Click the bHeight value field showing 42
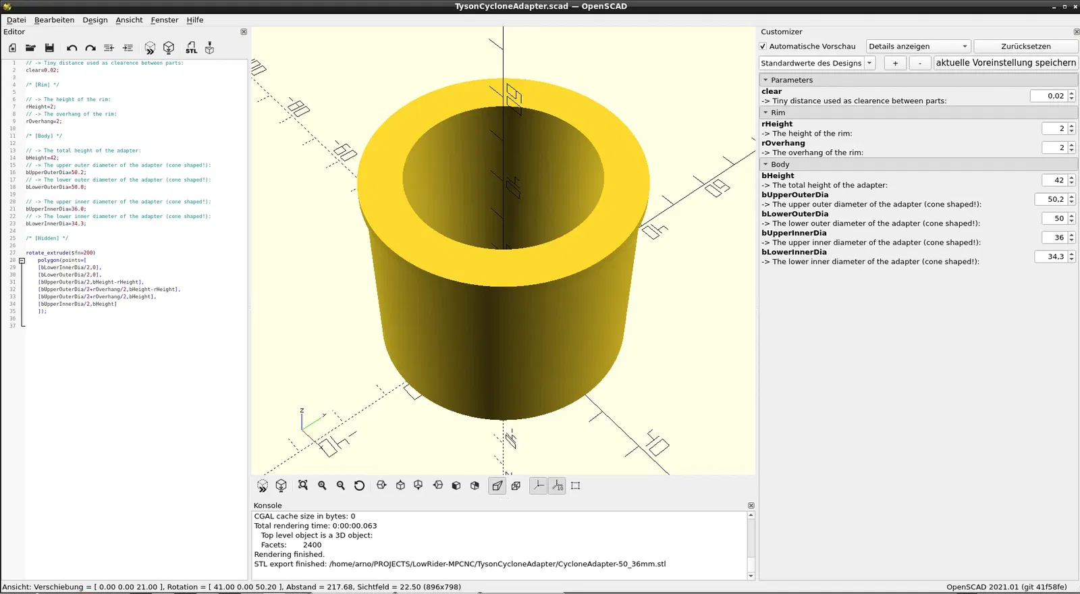Image resolution: width=1080 pixels, height=594 pixels. 1054,180
